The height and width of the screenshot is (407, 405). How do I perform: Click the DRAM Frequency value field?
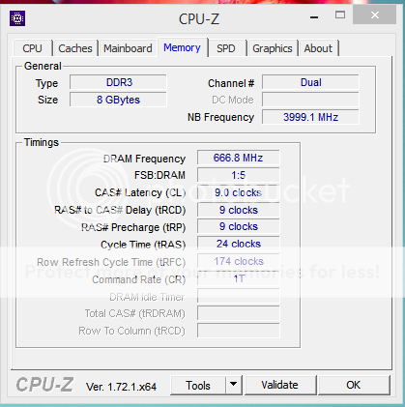coord(239,158)
